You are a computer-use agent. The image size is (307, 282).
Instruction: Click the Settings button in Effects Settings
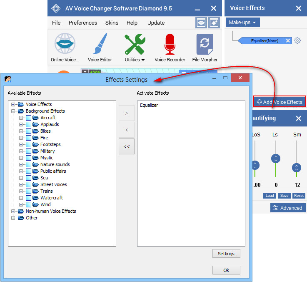[x=226, y=254]
